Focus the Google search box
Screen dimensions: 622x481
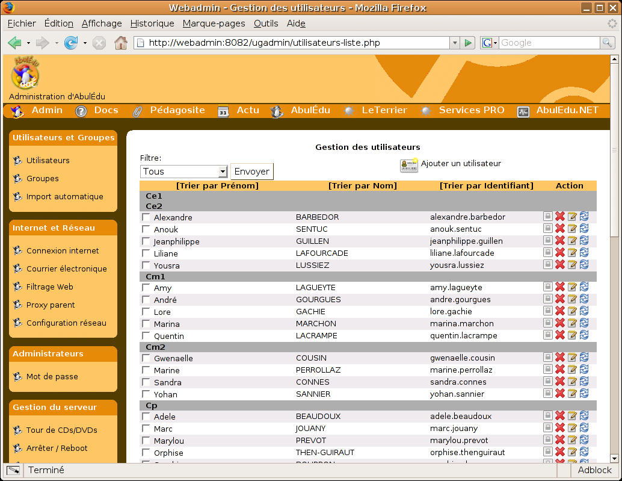[549, 43]
